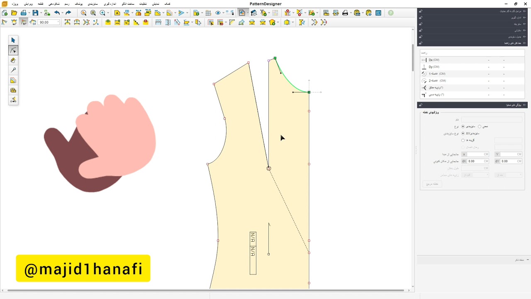This screenshot has width=531, height=299.
Task: Click the yellow piece with red X icon
Action: coord(146,22)
